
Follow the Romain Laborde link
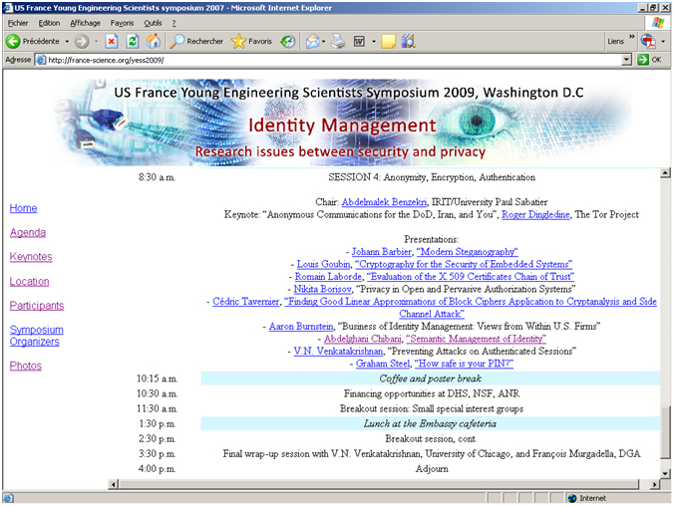[328, 277]
